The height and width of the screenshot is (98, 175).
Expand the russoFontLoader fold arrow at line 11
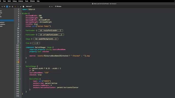point(21,30)
